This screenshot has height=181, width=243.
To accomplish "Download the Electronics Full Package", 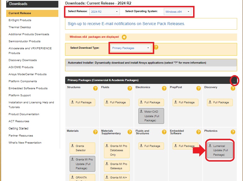I will point(151,102).
